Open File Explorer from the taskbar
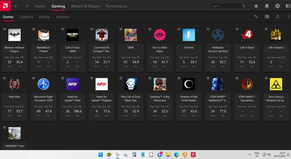Image resolution: width=291 pixels, height=159 pixels. [x=168, y=155]
